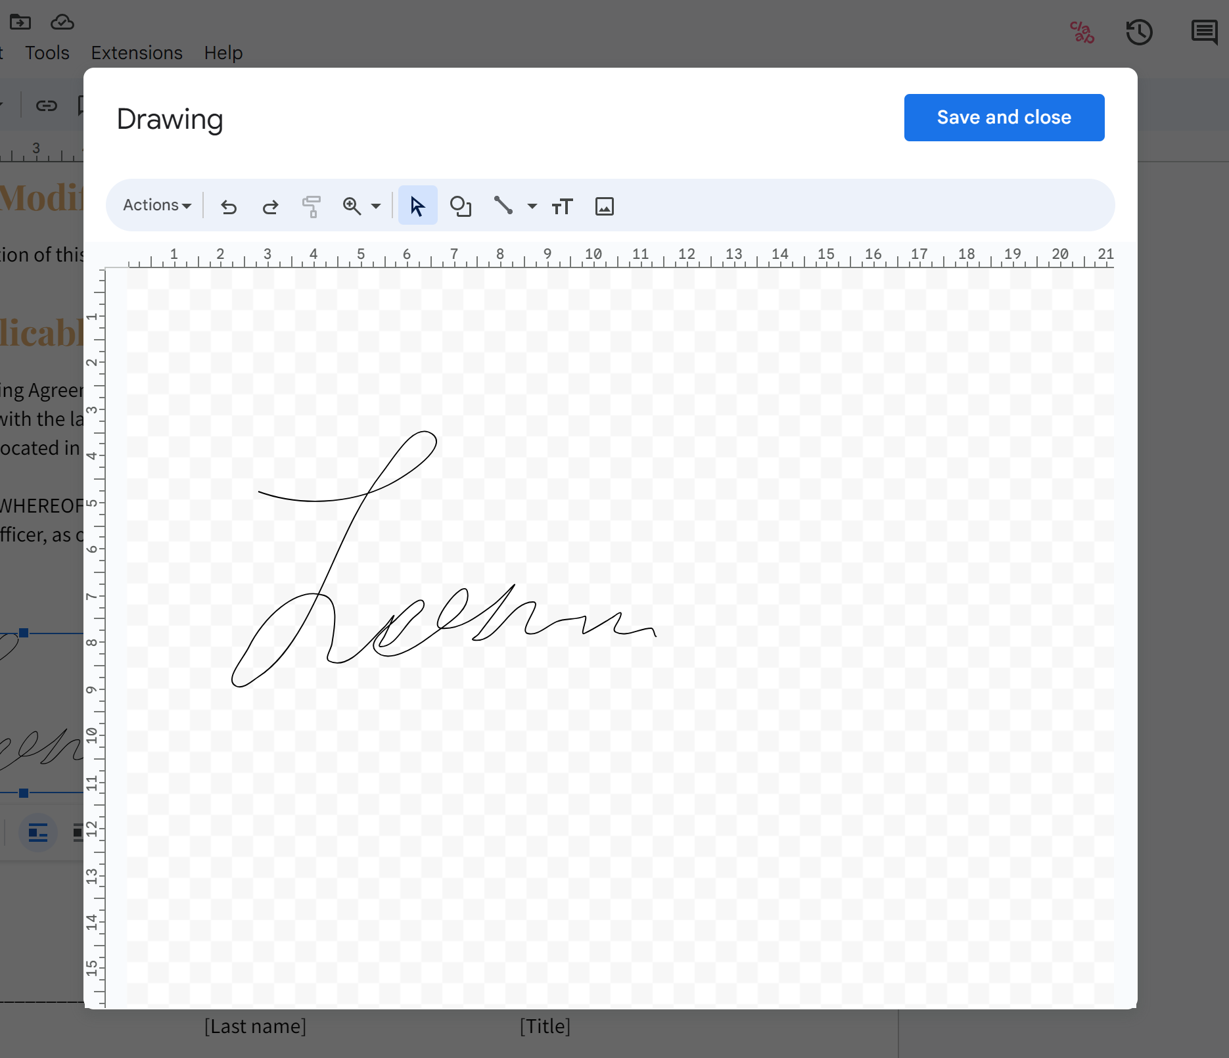Open the Comments icon

(x=1203, y=32)
